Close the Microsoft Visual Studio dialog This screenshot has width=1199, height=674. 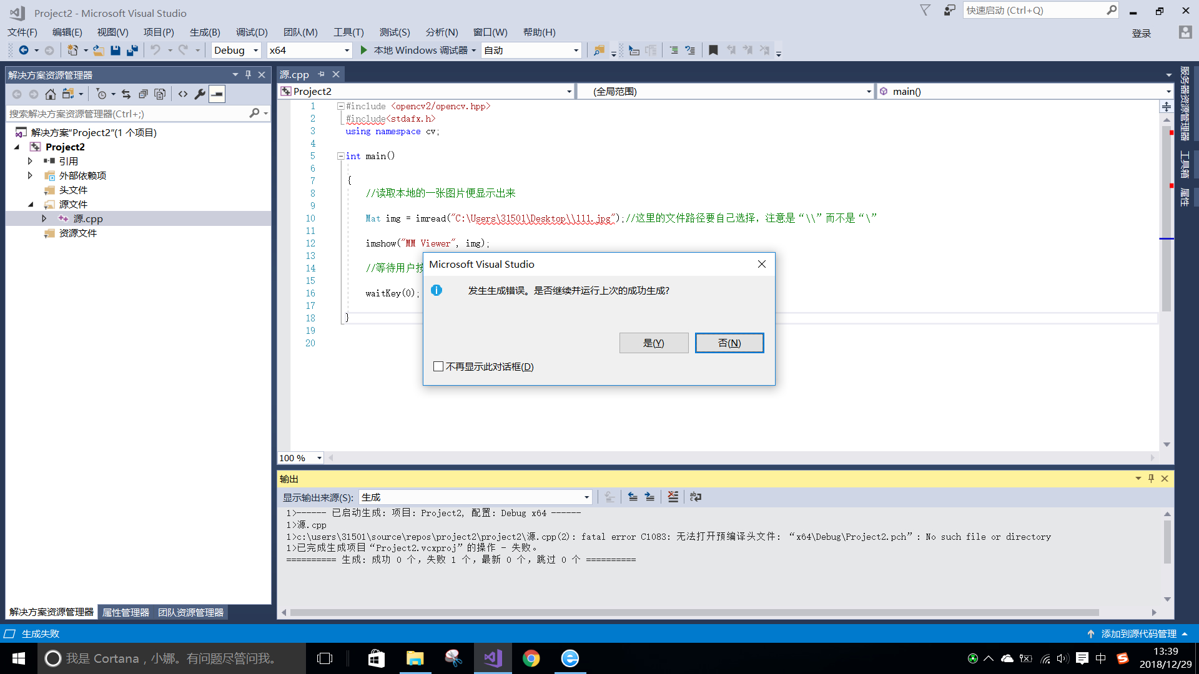coord(762,264)
